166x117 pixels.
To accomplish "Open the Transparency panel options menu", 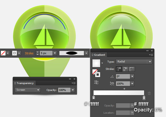I will 74,83.
